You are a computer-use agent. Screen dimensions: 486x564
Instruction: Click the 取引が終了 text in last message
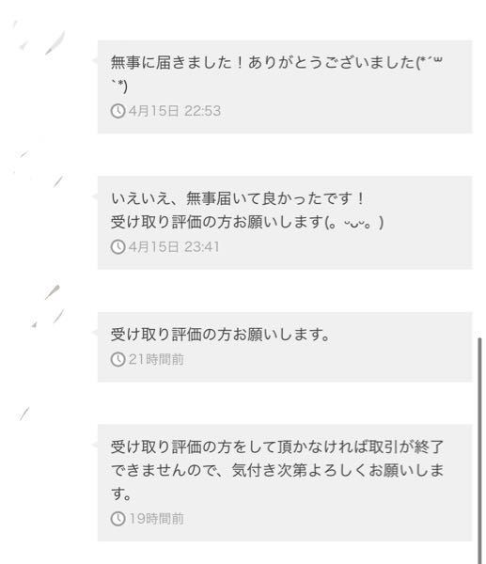click(405, 446)
